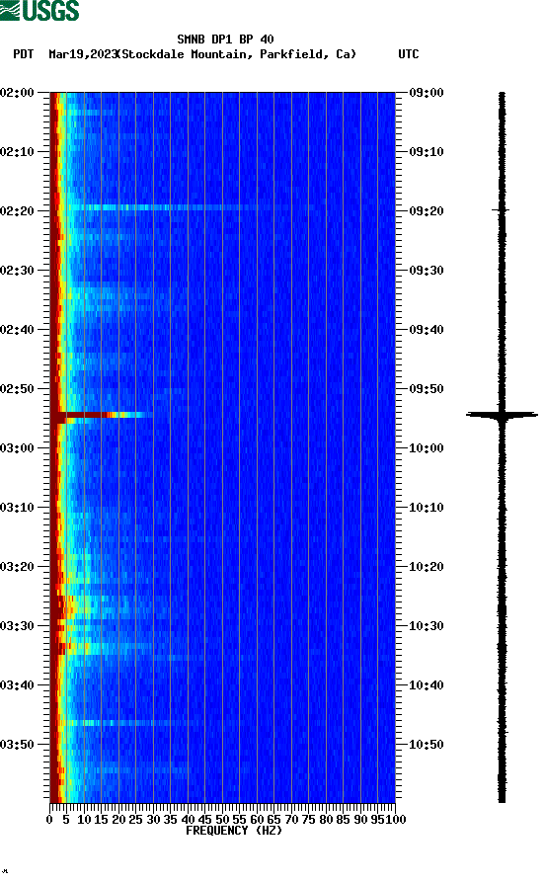Click the 09:10 UTC time label
Viewport: 545px width, 882px height.
pyautogui.click(x=427, y=152)
